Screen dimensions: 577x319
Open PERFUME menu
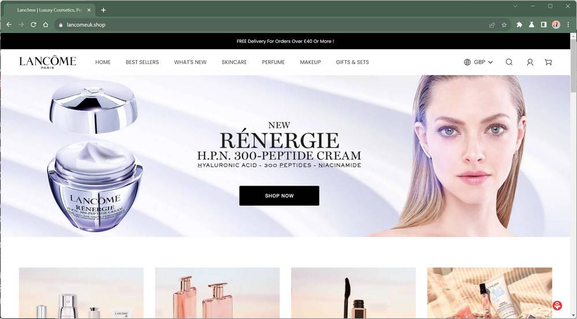(273, 62)
